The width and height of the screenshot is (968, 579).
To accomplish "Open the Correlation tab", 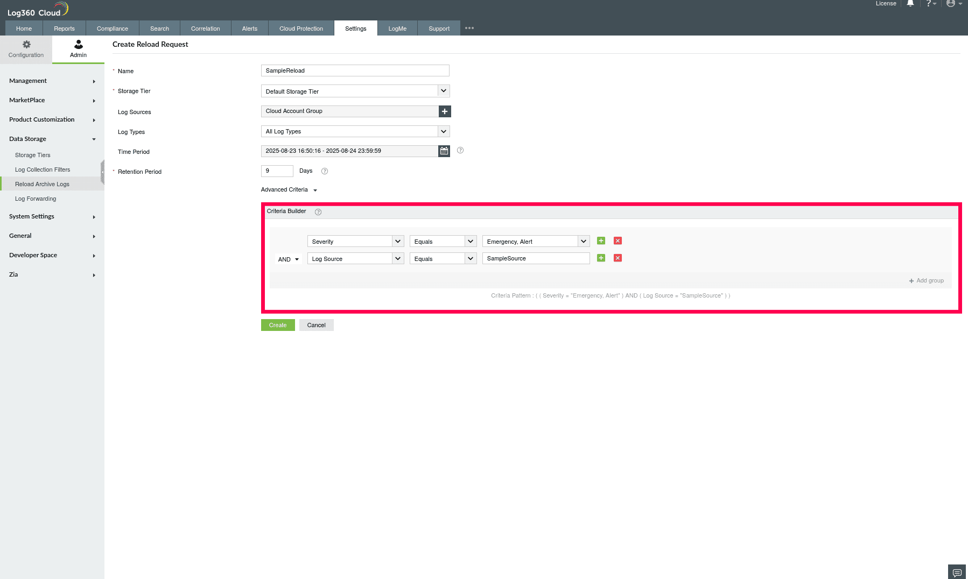I will coord(206,29).
